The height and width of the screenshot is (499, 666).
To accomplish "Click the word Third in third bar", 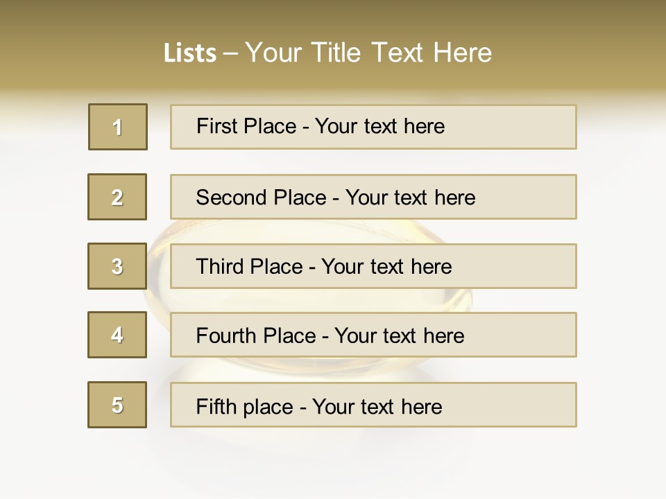I will coord(220,266).
